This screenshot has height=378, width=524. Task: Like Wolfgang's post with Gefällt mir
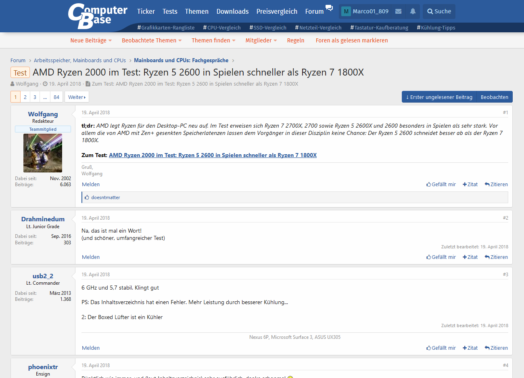(x=441, y=185)
